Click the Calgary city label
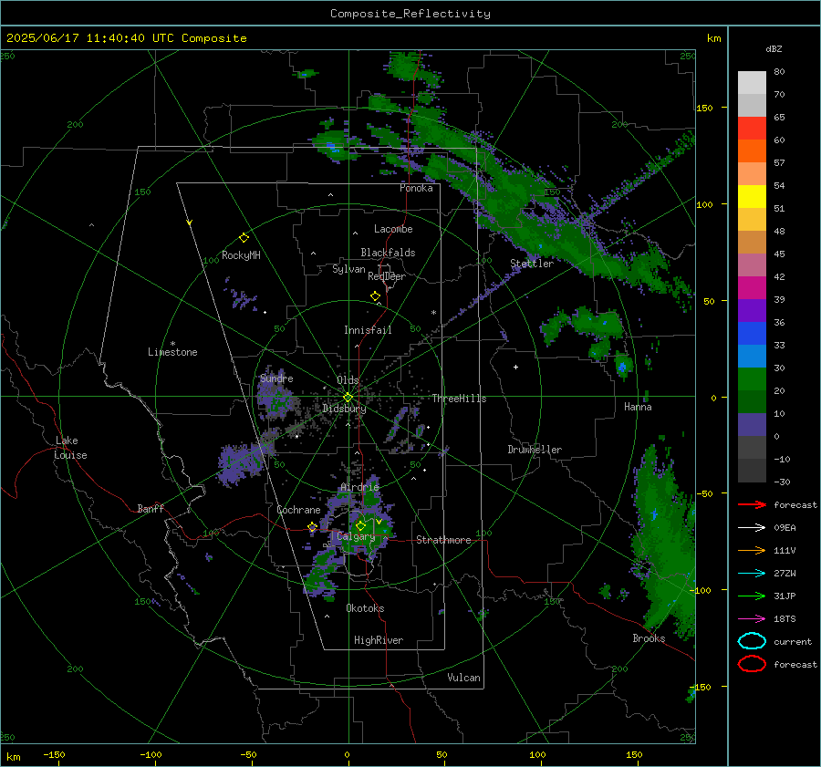The height and width of the screenshot is (767, 821). point(356,536)
